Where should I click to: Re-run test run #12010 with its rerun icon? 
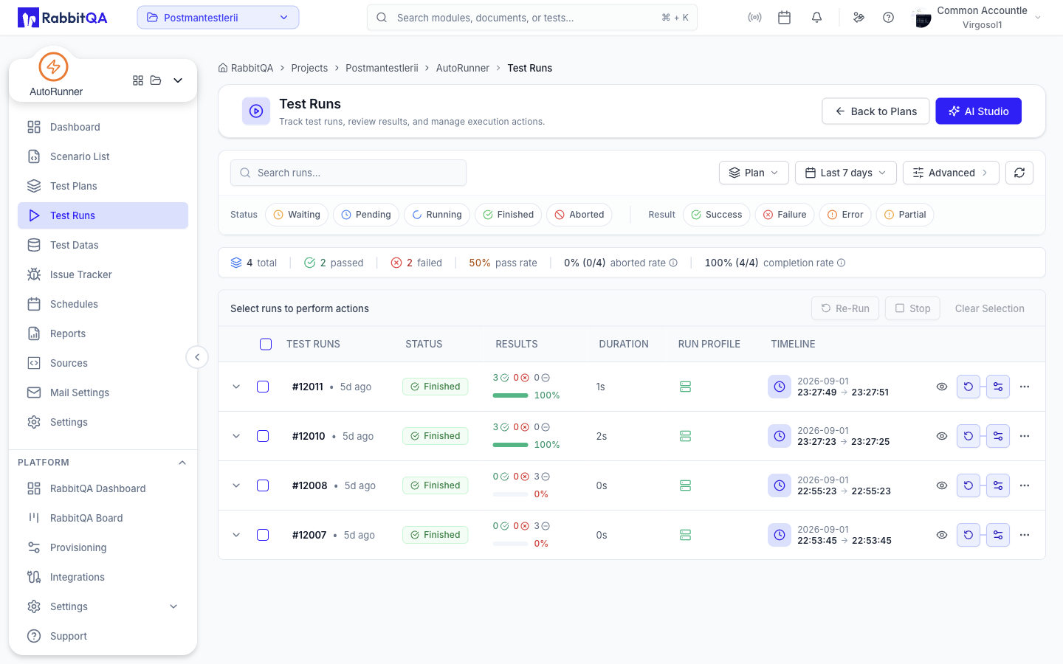[969, 436]
